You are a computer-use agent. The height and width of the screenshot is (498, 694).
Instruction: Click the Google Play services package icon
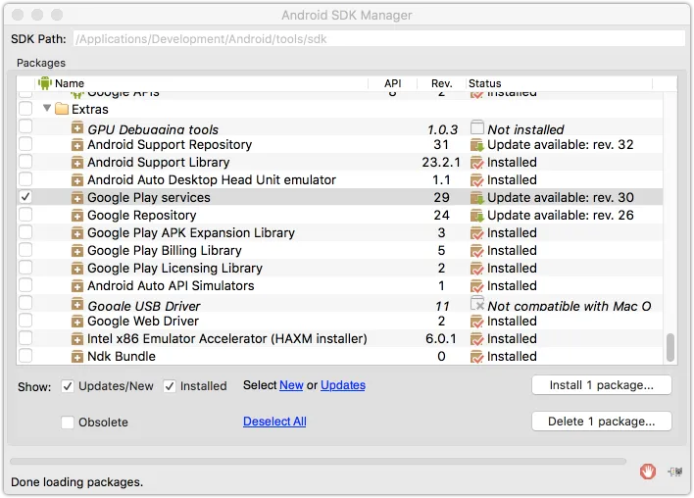pos(77,198)
